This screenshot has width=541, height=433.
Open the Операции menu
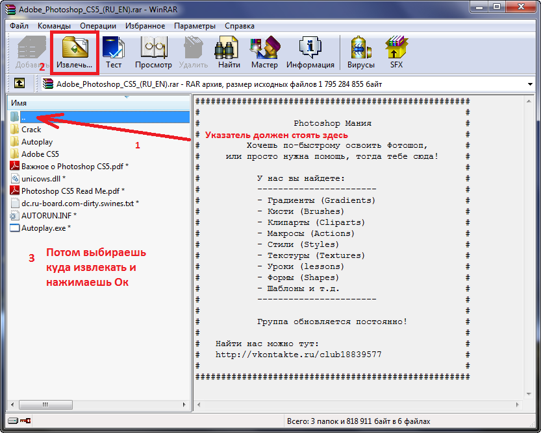(x=98, y=26)
